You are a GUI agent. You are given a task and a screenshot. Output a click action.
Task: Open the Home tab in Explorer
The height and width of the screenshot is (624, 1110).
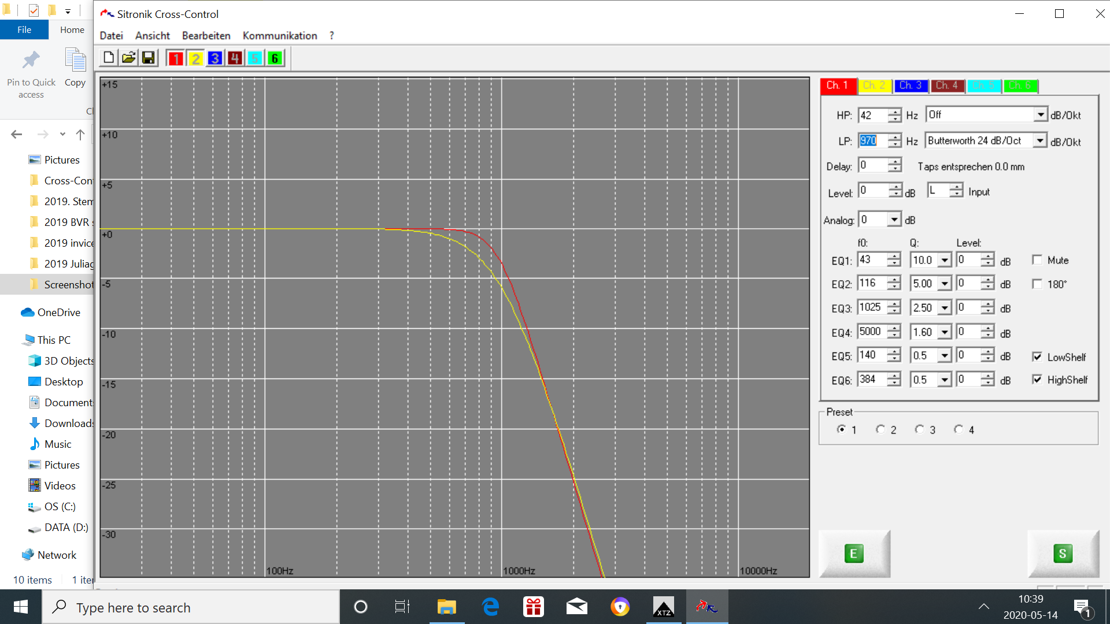click(x=72, y=29)
